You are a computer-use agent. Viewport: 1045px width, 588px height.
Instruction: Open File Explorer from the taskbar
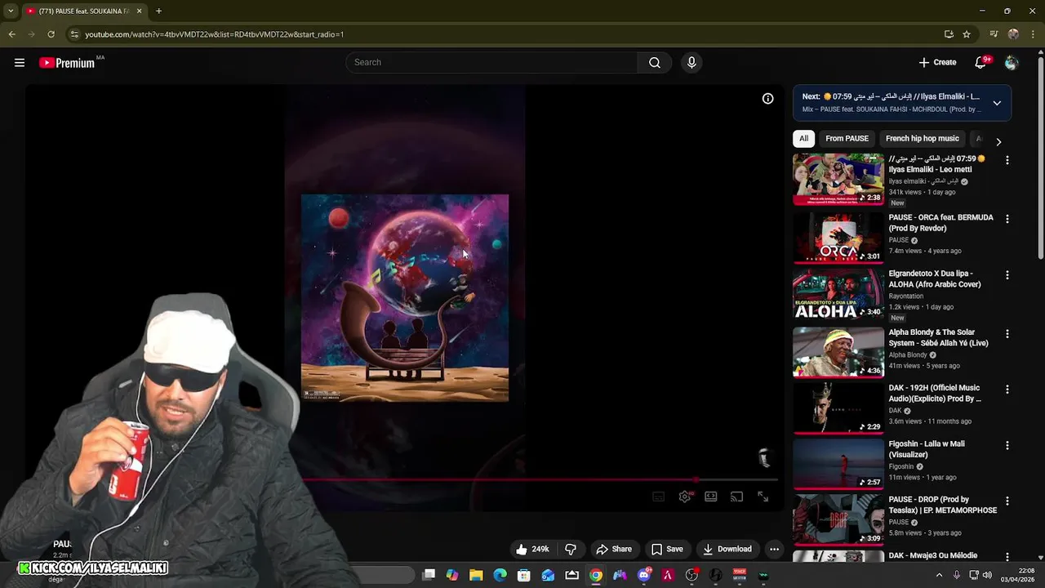[x=476, y=575]
